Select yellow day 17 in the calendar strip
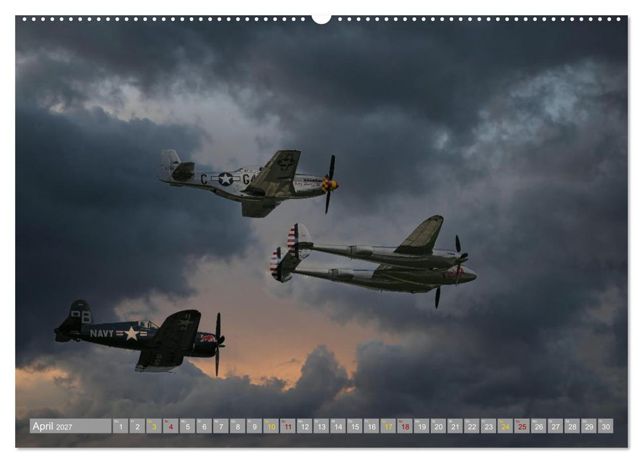The image size is (643, 463). coord(388,426)
